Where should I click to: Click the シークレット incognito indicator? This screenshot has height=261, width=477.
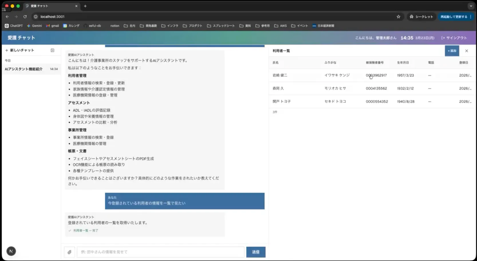click(x=421, y=17)
